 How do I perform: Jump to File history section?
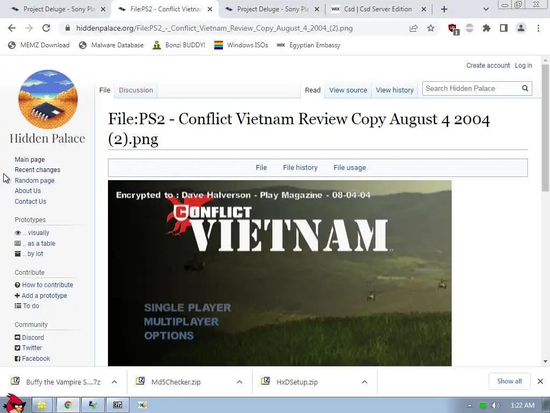click(300, 168)
